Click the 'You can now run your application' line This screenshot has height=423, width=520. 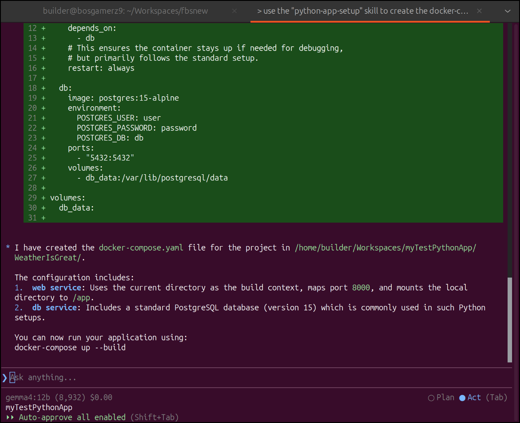(x=101, y=337)
